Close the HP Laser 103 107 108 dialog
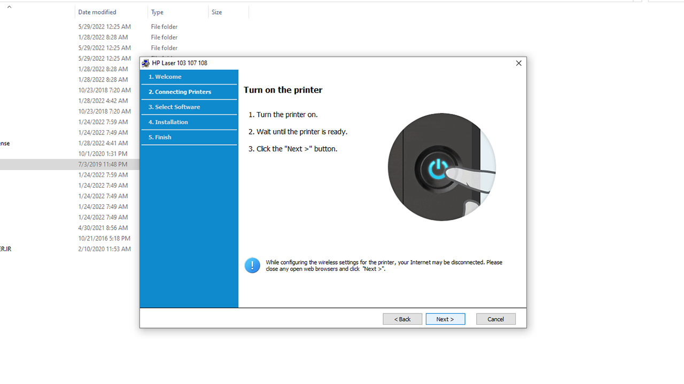Screen dimensions: 684x384 click(518, 63)
